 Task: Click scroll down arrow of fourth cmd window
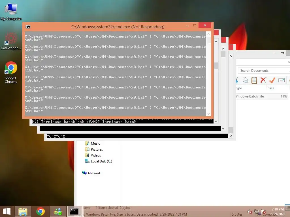click(231, 136)
